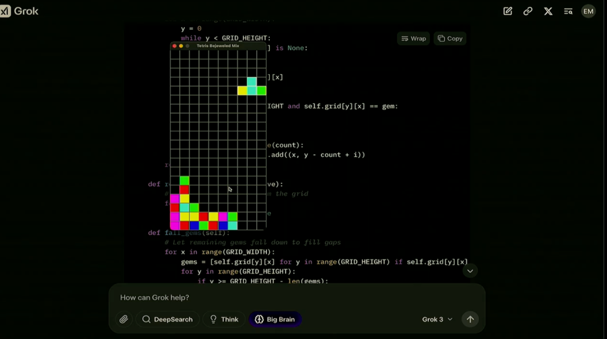Click the Tetris Bejeweled Mix title bar
This screenshot has height=339, width=607.
218,46
